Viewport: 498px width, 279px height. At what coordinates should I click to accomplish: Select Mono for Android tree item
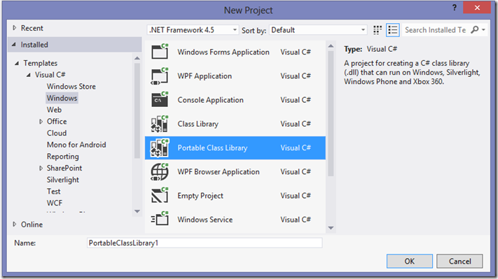click(76, 145)
